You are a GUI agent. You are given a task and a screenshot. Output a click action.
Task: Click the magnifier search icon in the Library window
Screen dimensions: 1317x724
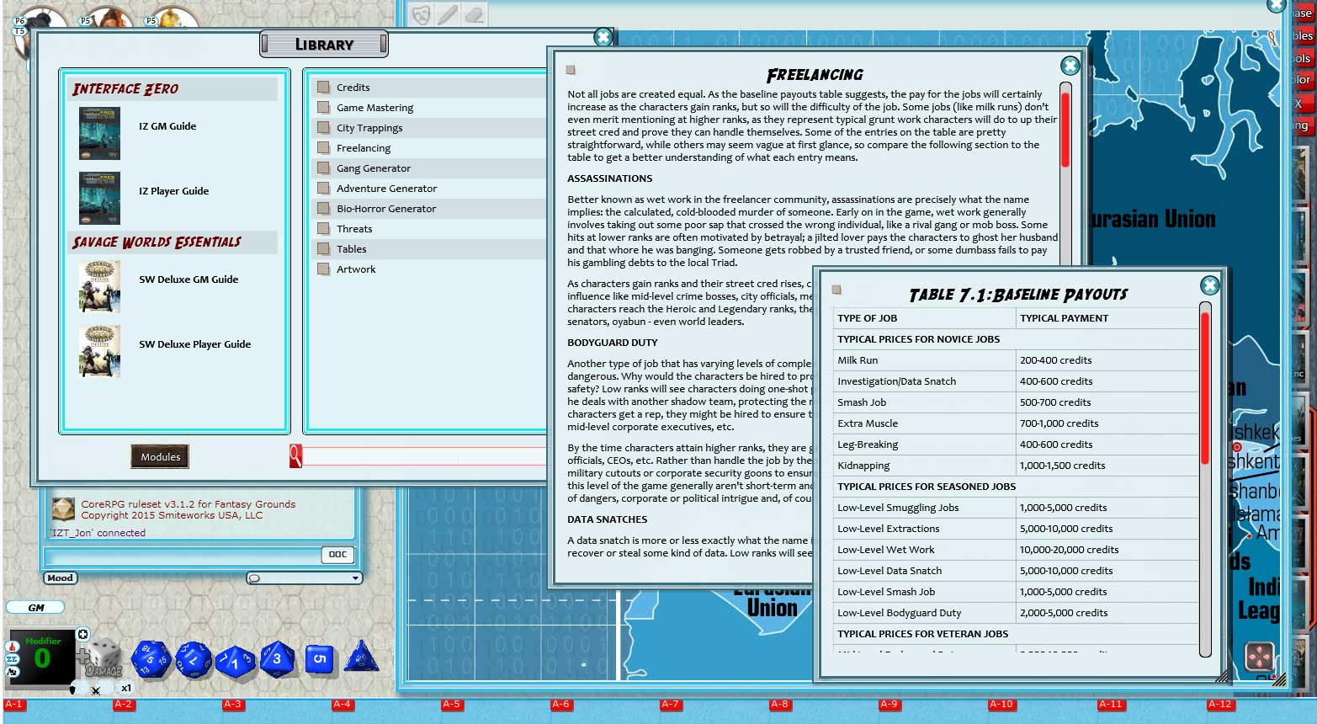point(294,455)
